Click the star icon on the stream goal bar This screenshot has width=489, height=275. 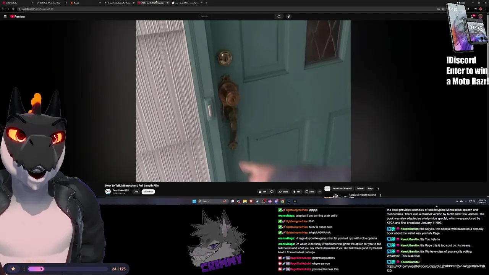click(13, 269)
